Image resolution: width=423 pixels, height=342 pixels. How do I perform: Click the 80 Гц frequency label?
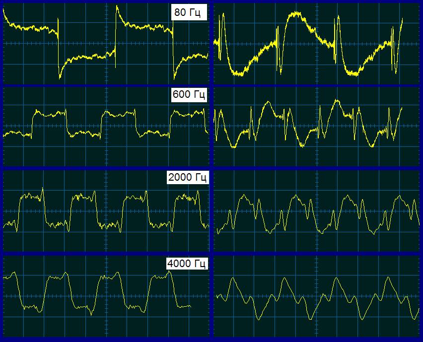[x=189, y=12]
